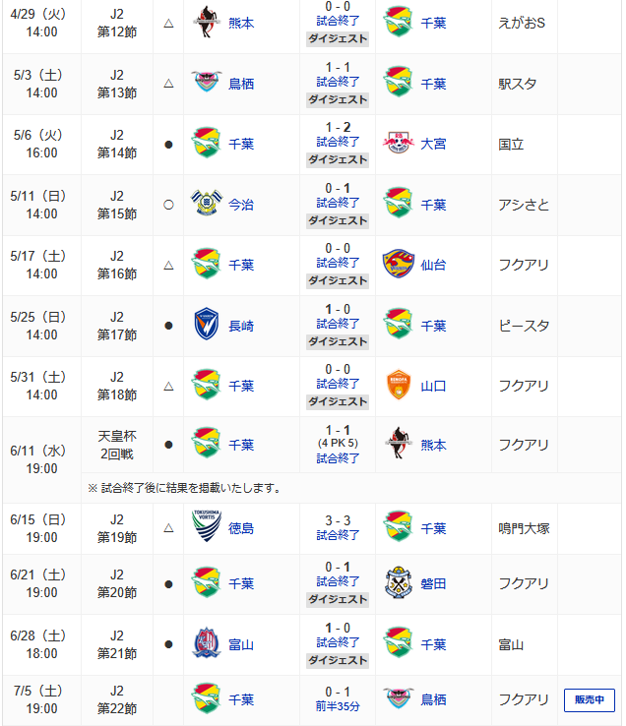Click the Nagasaki V-Varen logo
Screen dimensions: 626x726
click(x=207, y=324)
